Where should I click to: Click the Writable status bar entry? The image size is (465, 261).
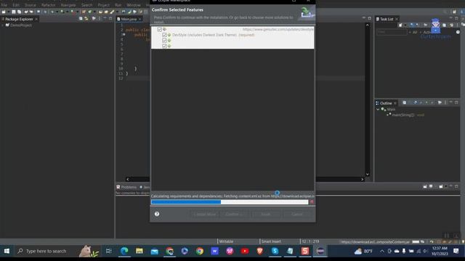tap(226, 241)
